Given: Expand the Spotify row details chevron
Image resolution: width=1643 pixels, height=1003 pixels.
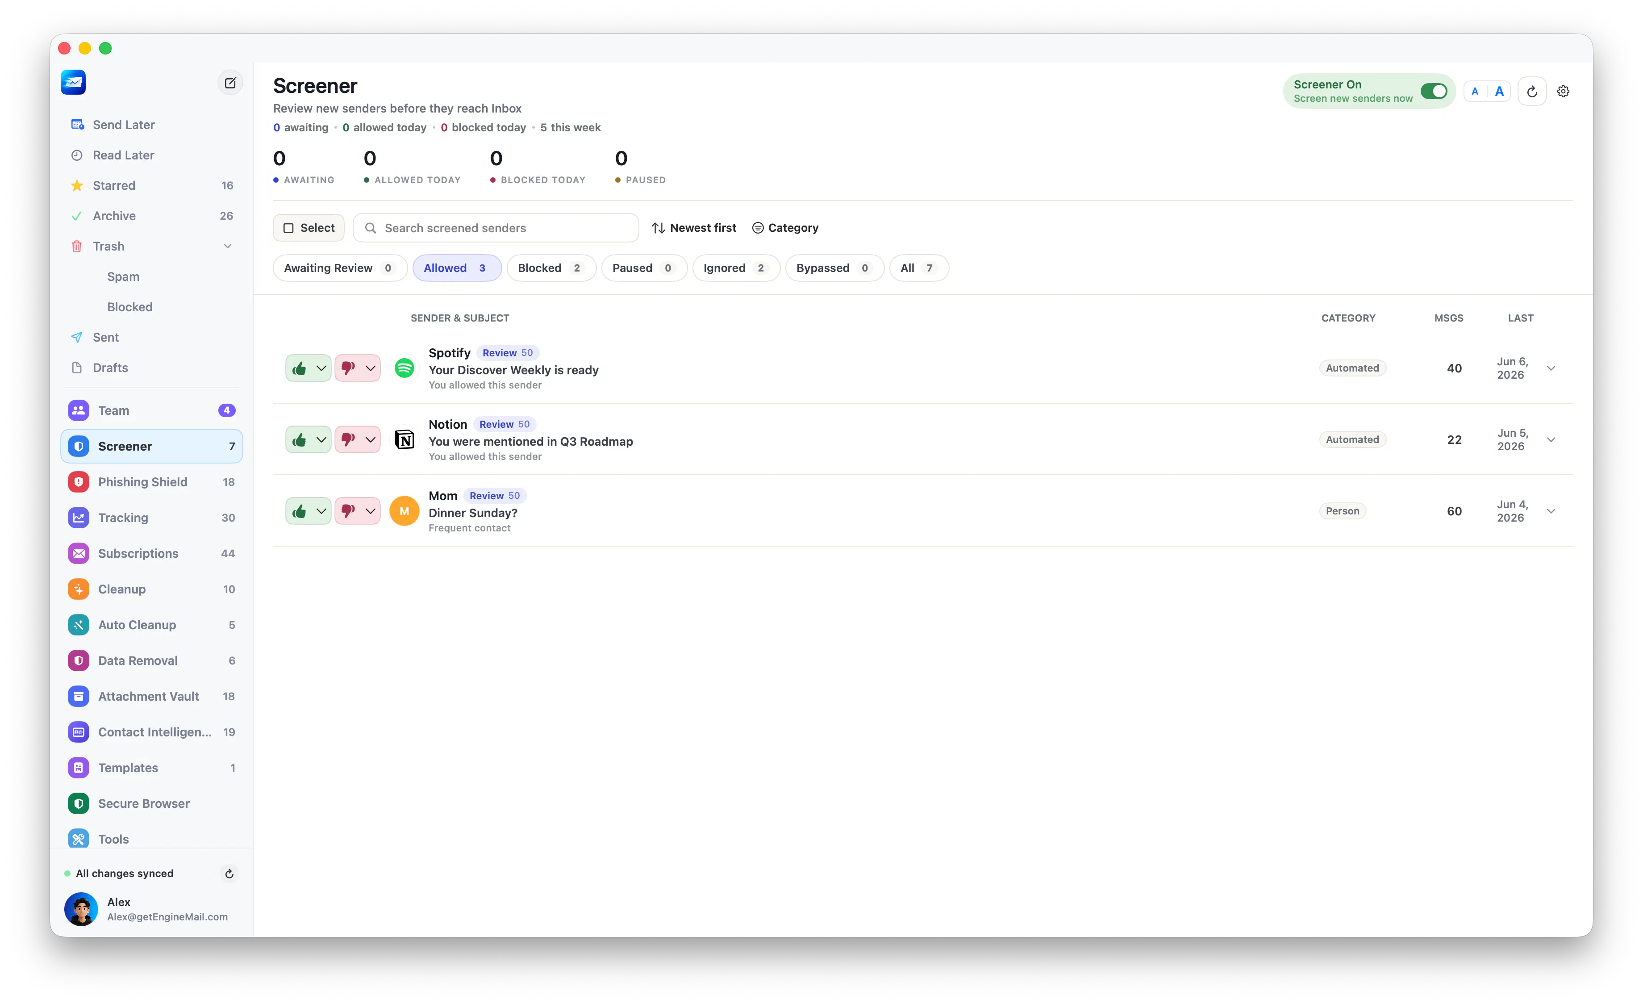Looking at the screenshot, I should point(1551,368).
